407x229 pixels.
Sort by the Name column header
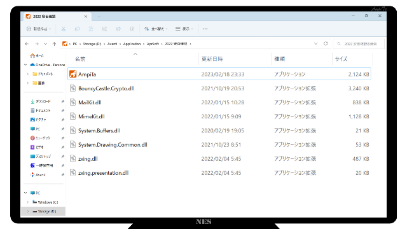click(x=80, y=59)
